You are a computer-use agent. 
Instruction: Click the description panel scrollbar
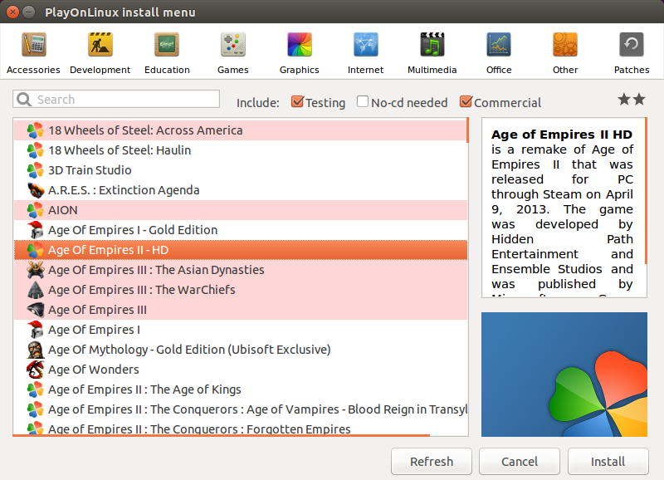click(646, 191)
